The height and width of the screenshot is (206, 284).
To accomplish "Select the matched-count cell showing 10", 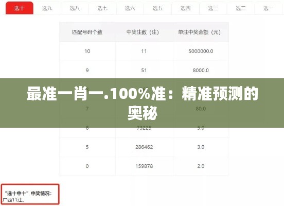I will coord(87,51).
